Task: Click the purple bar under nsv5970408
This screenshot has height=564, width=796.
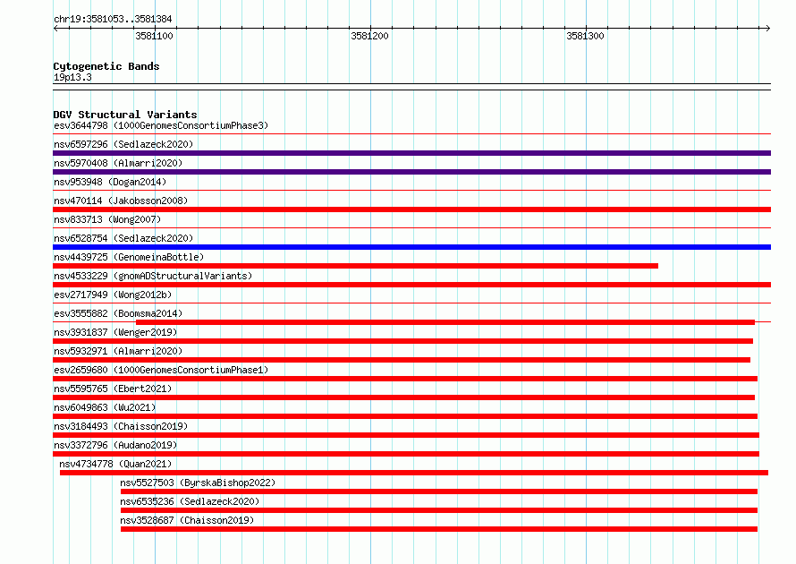Action: [411, 172]
